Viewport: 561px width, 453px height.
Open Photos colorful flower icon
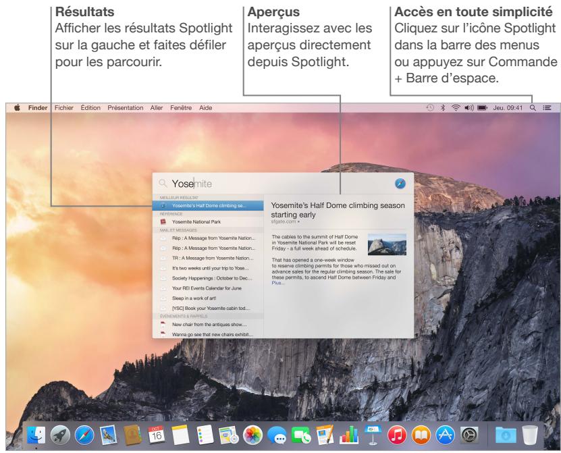252,435
